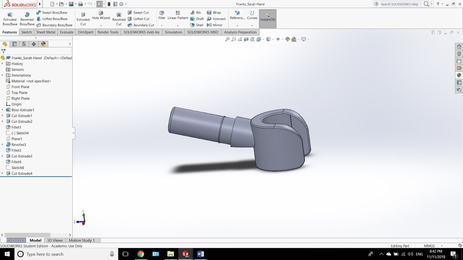463x260 pixels.
Task: Click the Windows Start button
Action: click(x=7, y=254)
